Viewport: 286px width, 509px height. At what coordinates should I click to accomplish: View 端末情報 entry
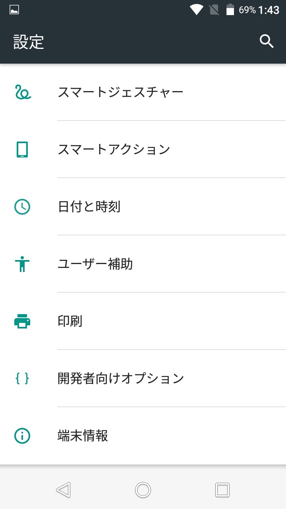point(83,436)
